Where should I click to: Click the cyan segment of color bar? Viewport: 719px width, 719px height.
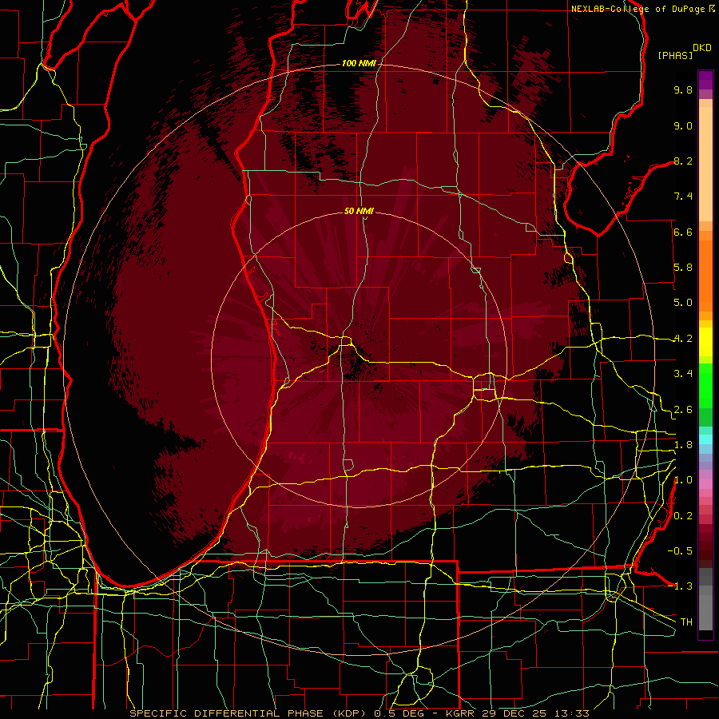coord(705,439)
